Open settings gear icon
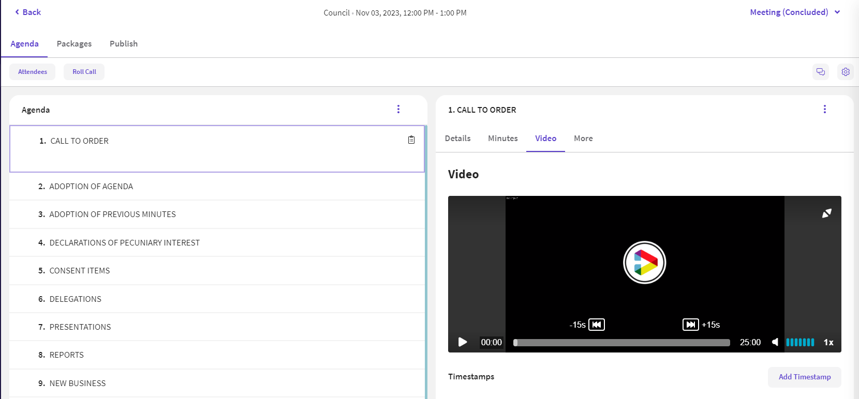Image resolution: width=859 pixels, height=399 pixels. click(845, 72)
